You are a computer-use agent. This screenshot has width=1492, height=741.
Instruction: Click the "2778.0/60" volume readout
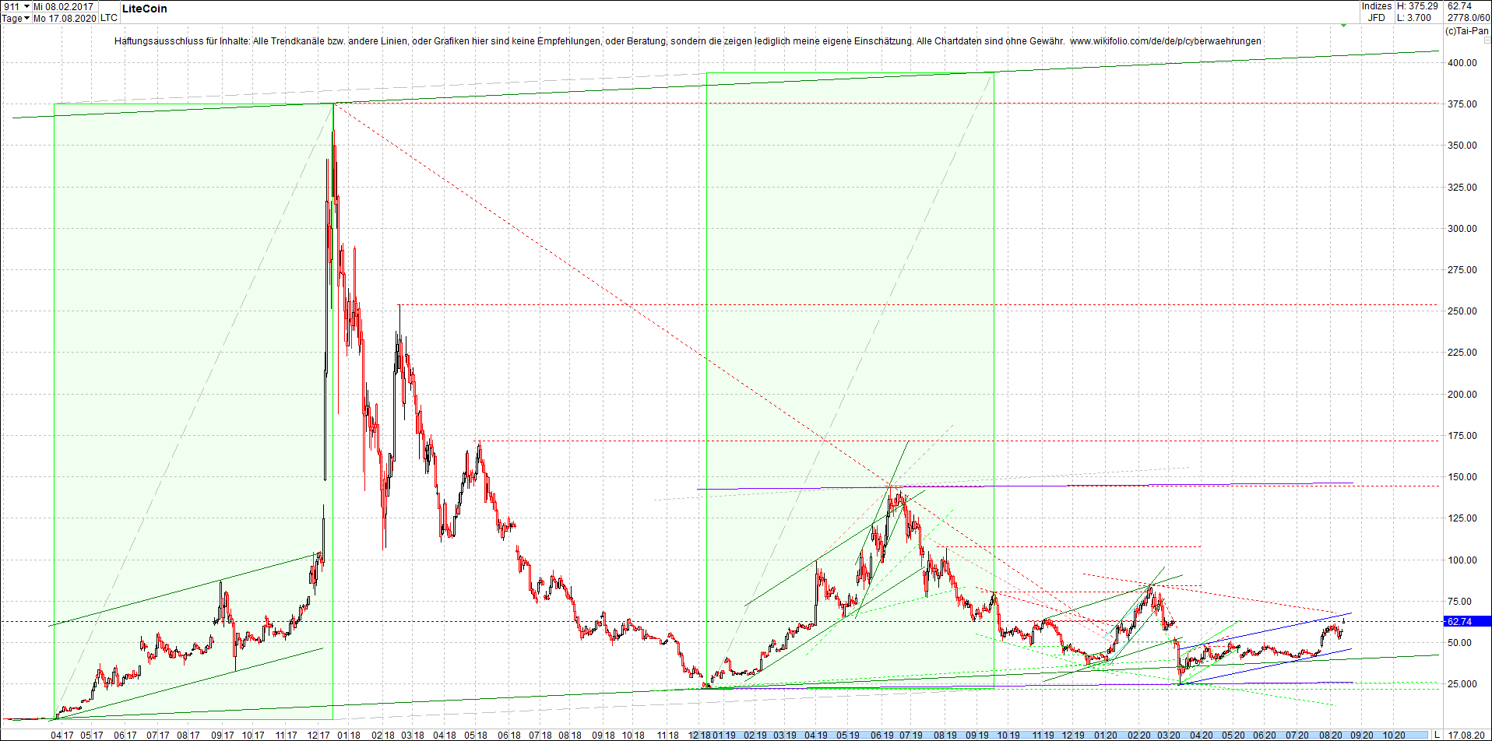(x=1467, y=16)
